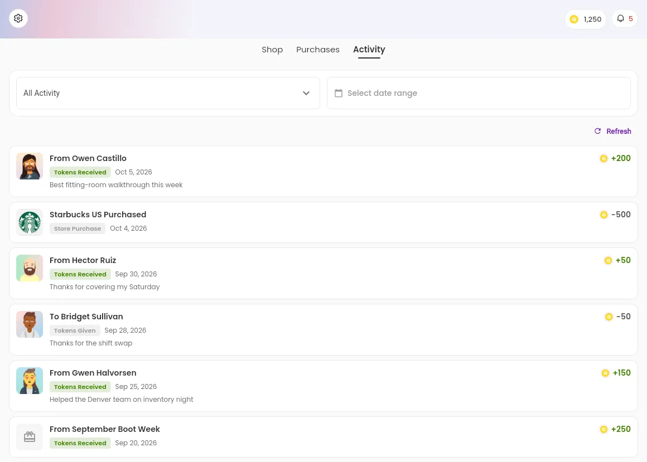Click Tokens Received badge on Owen Castillo row
647x462 pixels.
(x=80, y=172)
